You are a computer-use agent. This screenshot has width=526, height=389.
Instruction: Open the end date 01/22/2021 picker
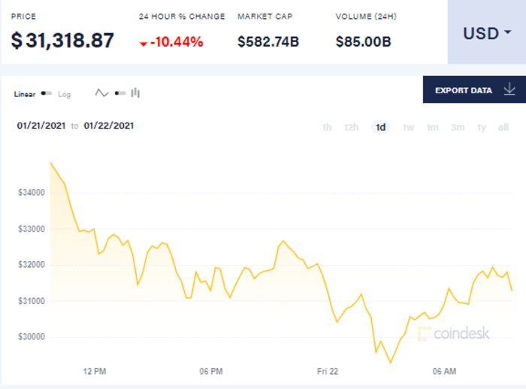109,126
